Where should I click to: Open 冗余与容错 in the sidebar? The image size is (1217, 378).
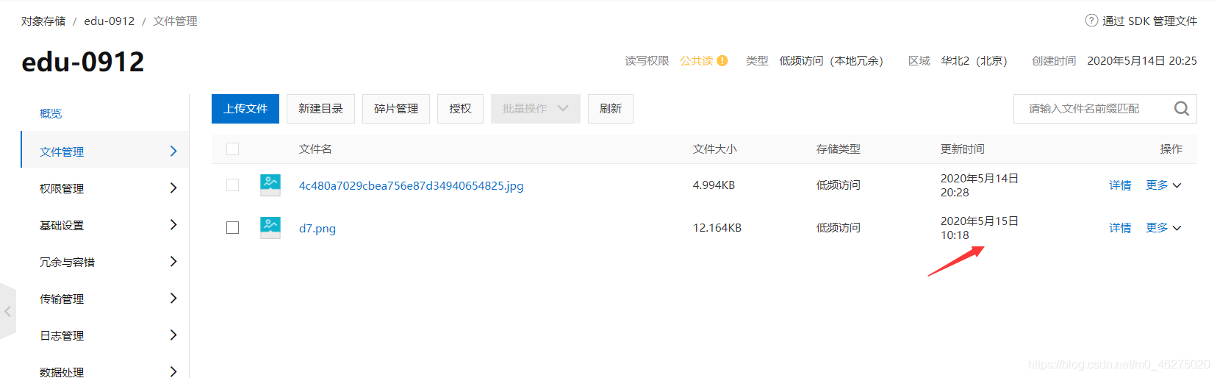tap(67, 262)
